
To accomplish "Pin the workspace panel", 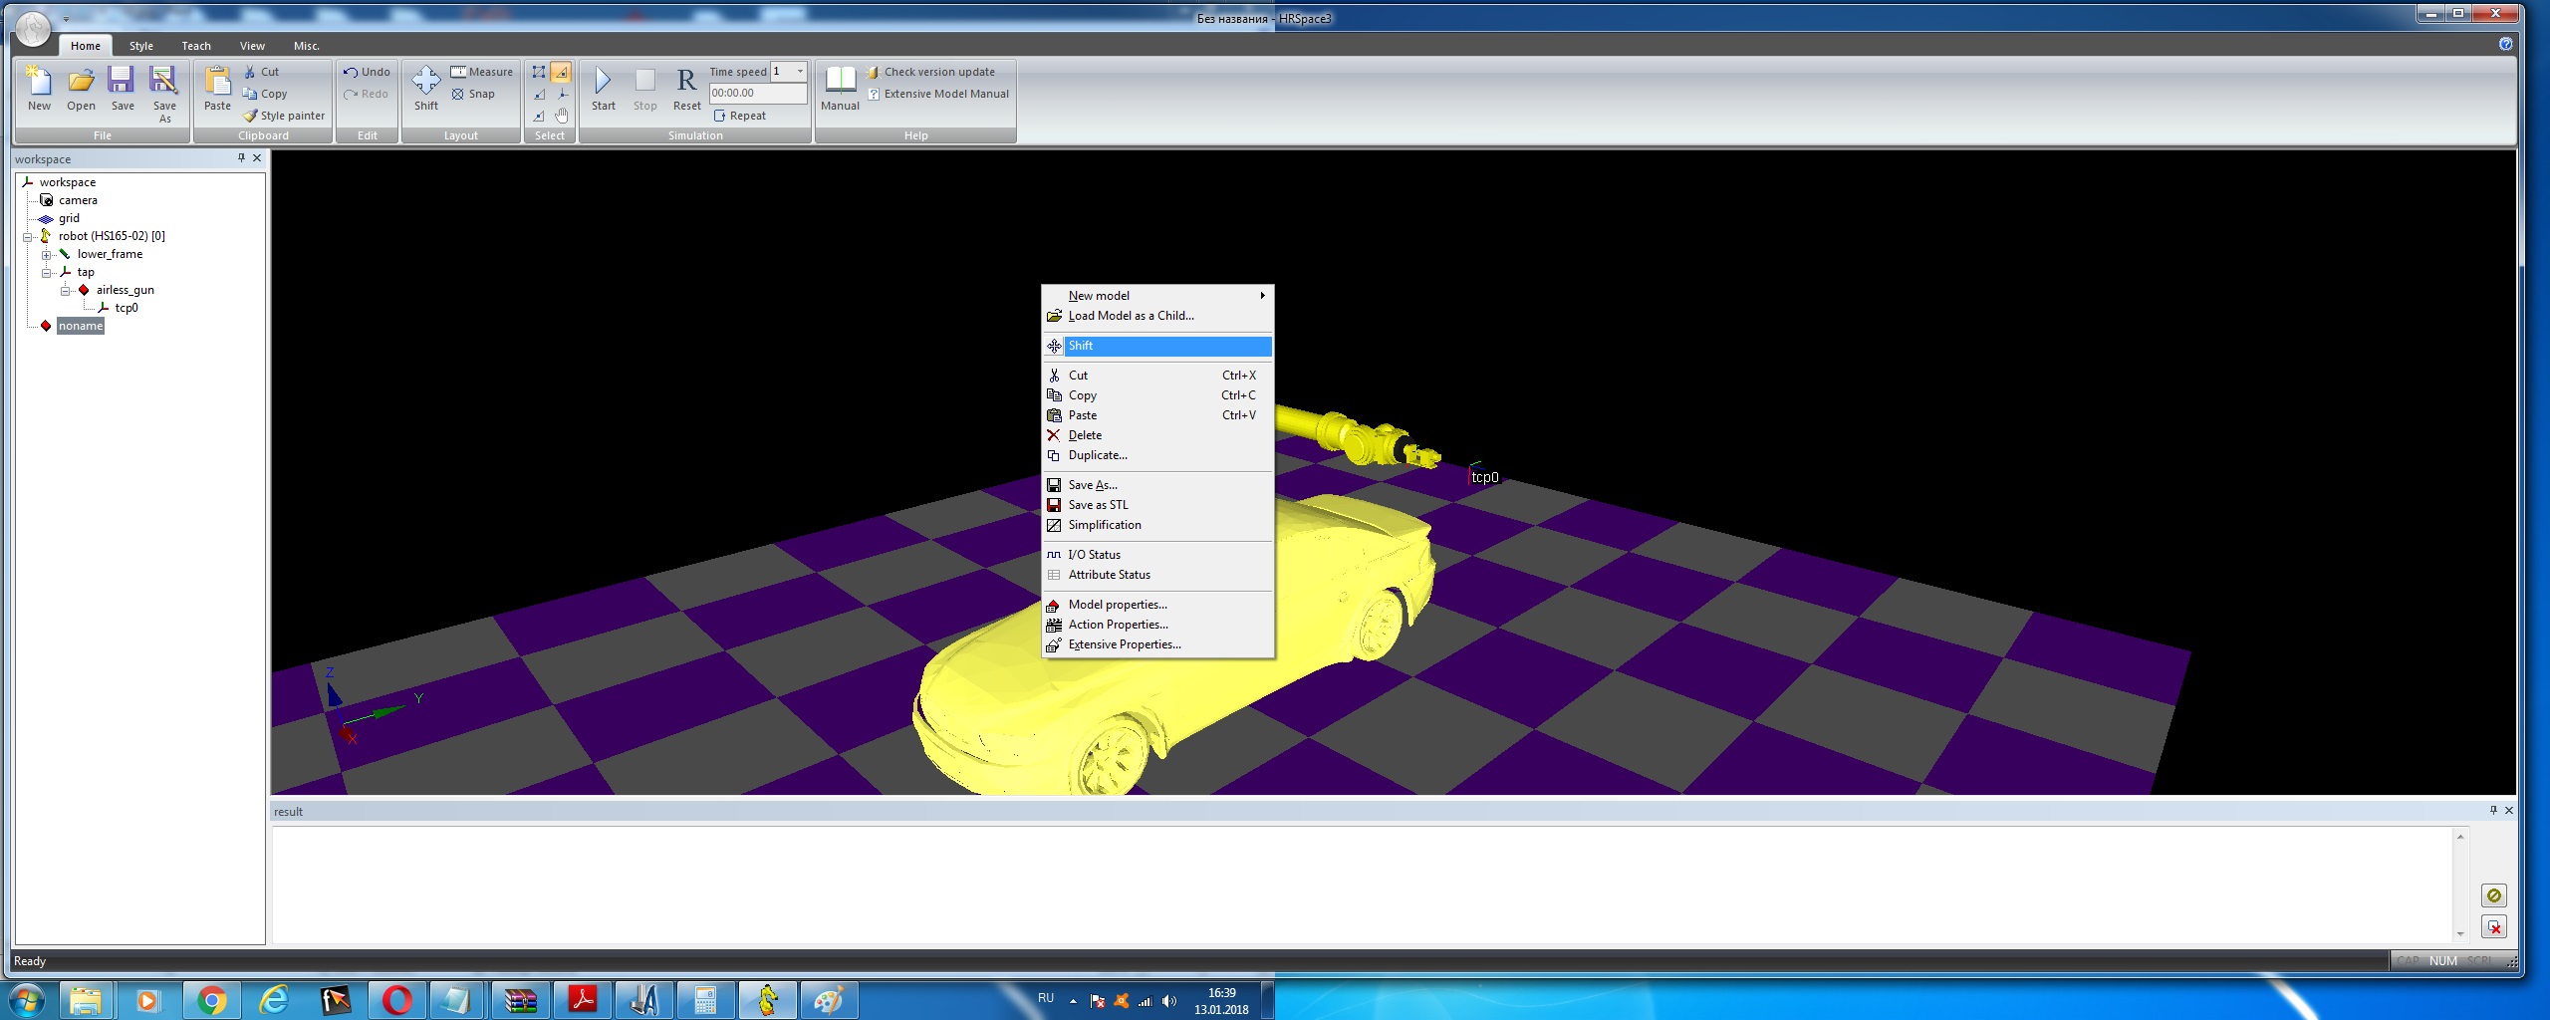I will pos(241,157).
